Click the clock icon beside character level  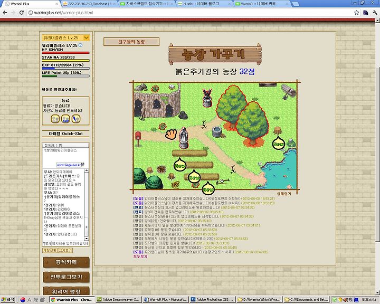[x=81, y=45]
